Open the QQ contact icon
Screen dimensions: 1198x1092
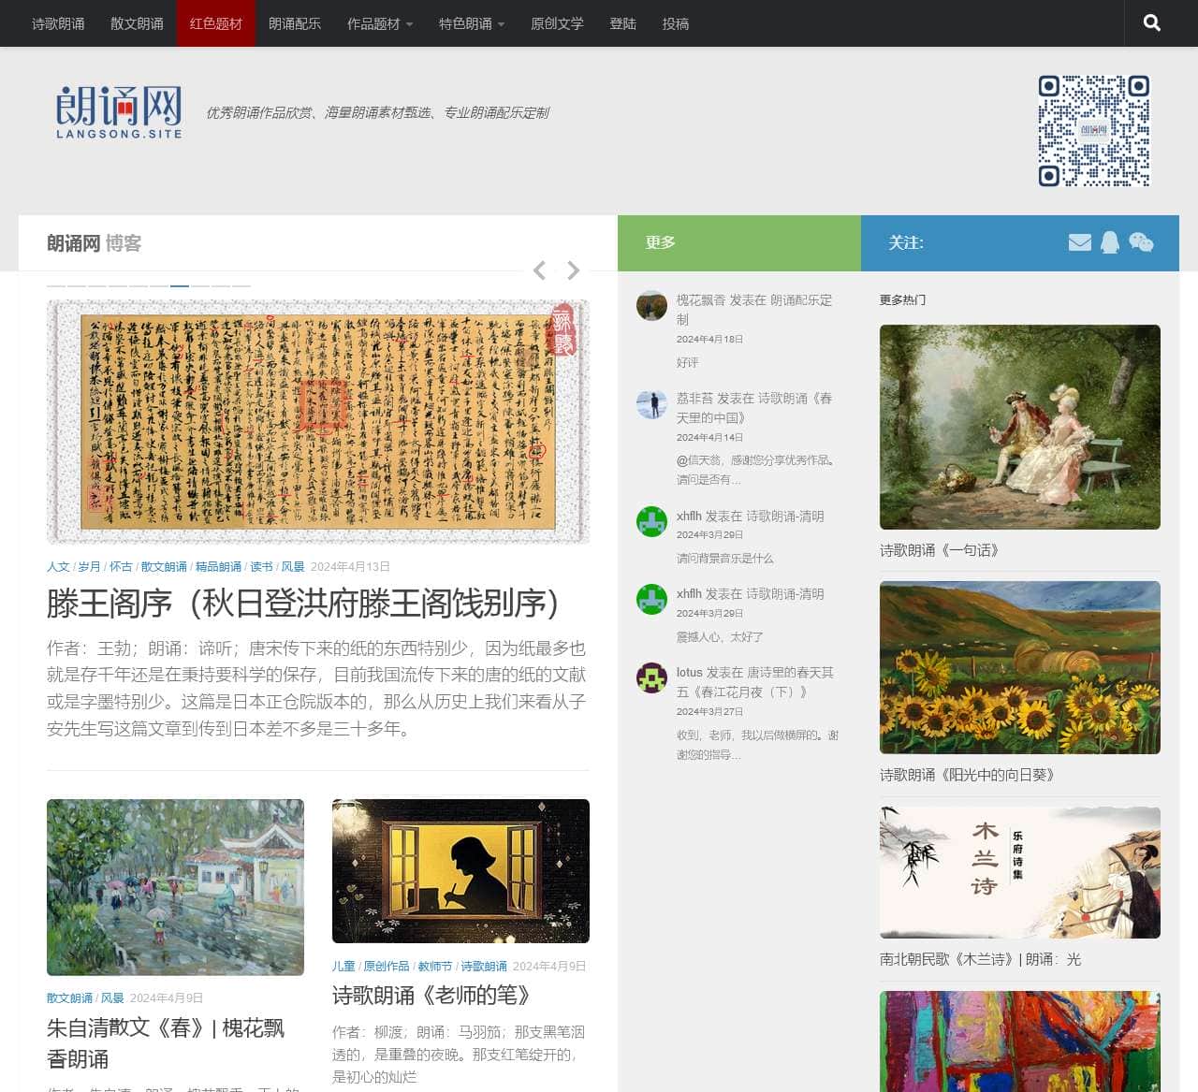point(1111,242)
